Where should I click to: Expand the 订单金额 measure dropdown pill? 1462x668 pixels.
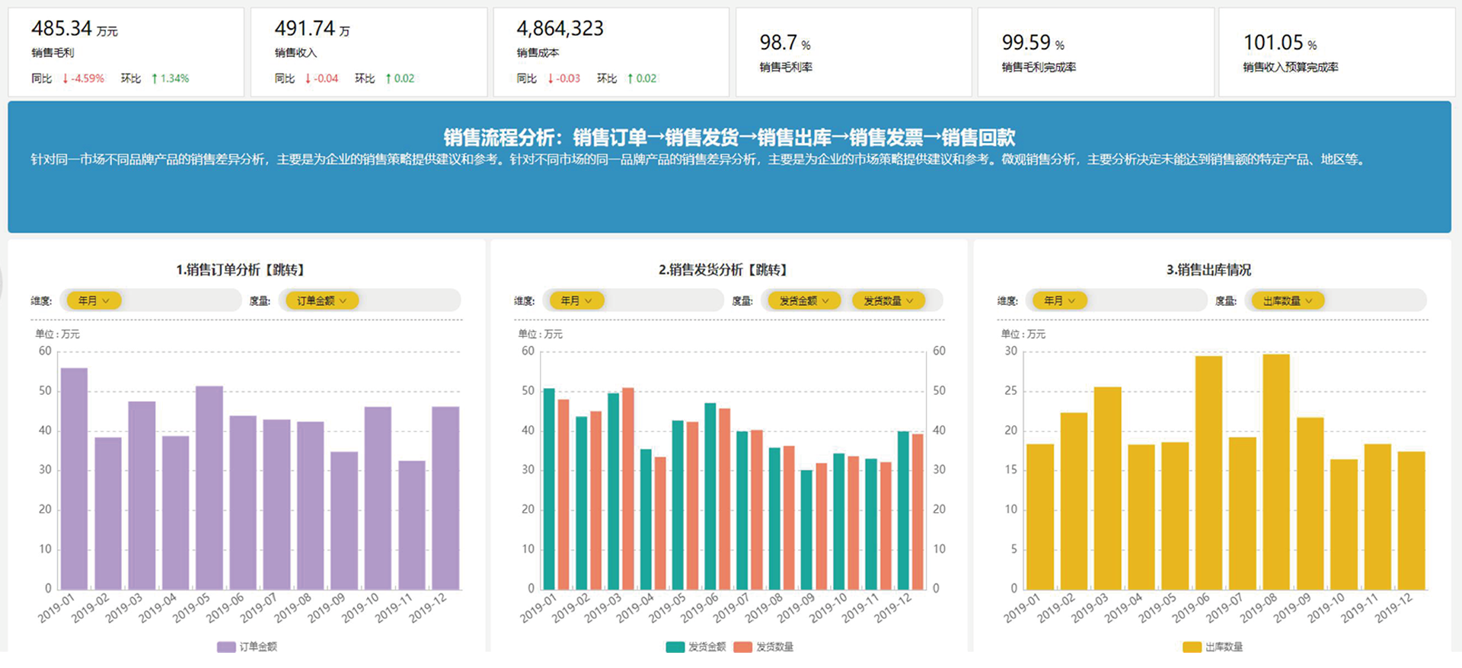click(321, 301)
